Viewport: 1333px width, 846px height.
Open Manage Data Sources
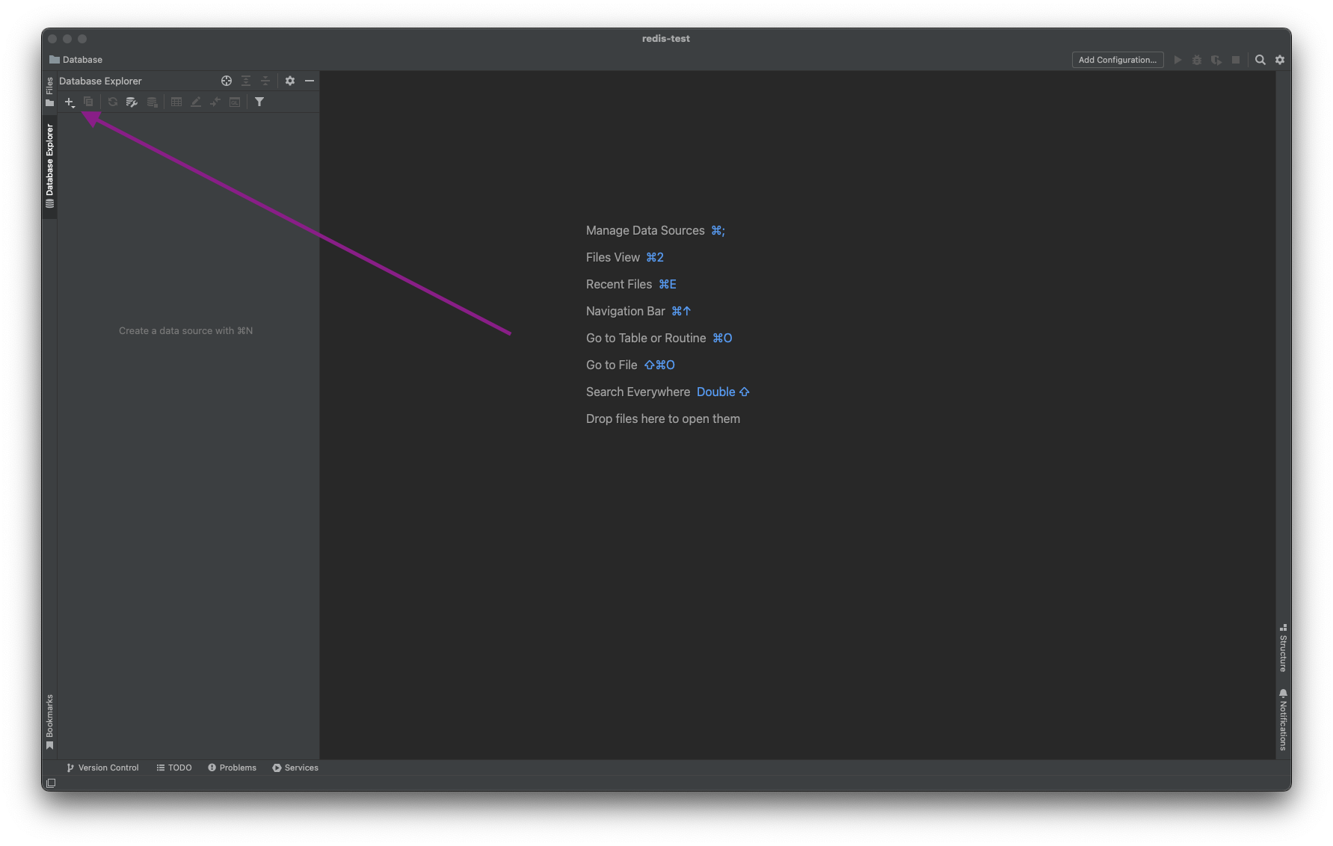coord(644,230)
